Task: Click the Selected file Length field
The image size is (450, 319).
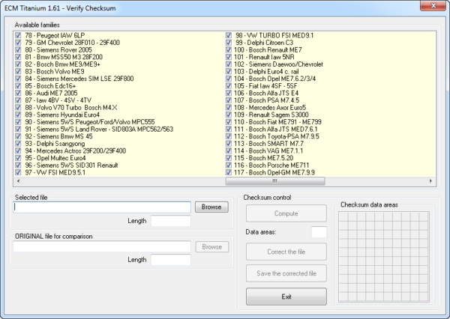Action: click(x=171, y=221)
